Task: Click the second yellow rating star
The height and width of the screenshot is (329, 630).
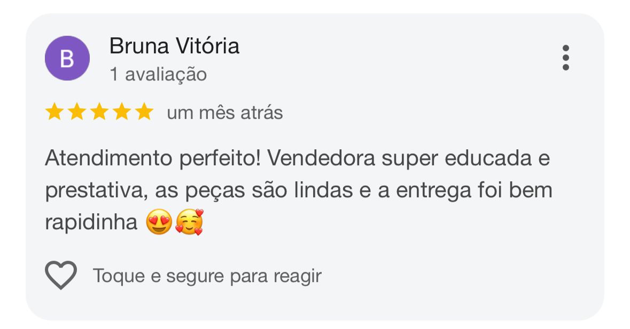Action: pos(76,113)
